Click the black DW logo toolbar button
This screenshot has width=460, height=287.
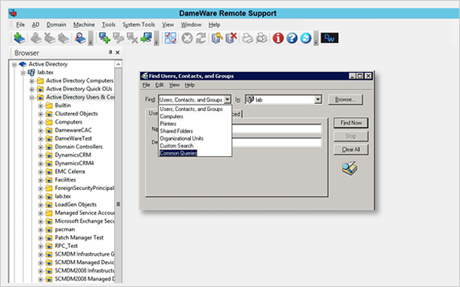(x=330, y=38)
